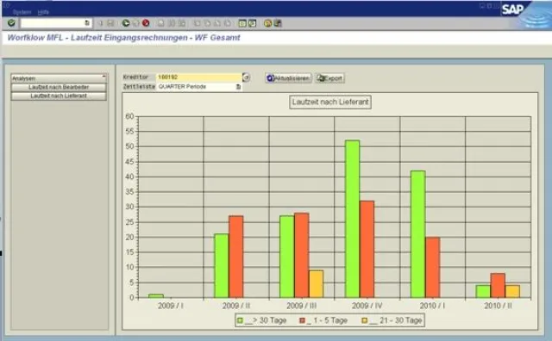Image resolution: width=552 pixels, height=341 pixels.
Task: Click the Save diskette icon in toolbar
Action: (110, 23)
